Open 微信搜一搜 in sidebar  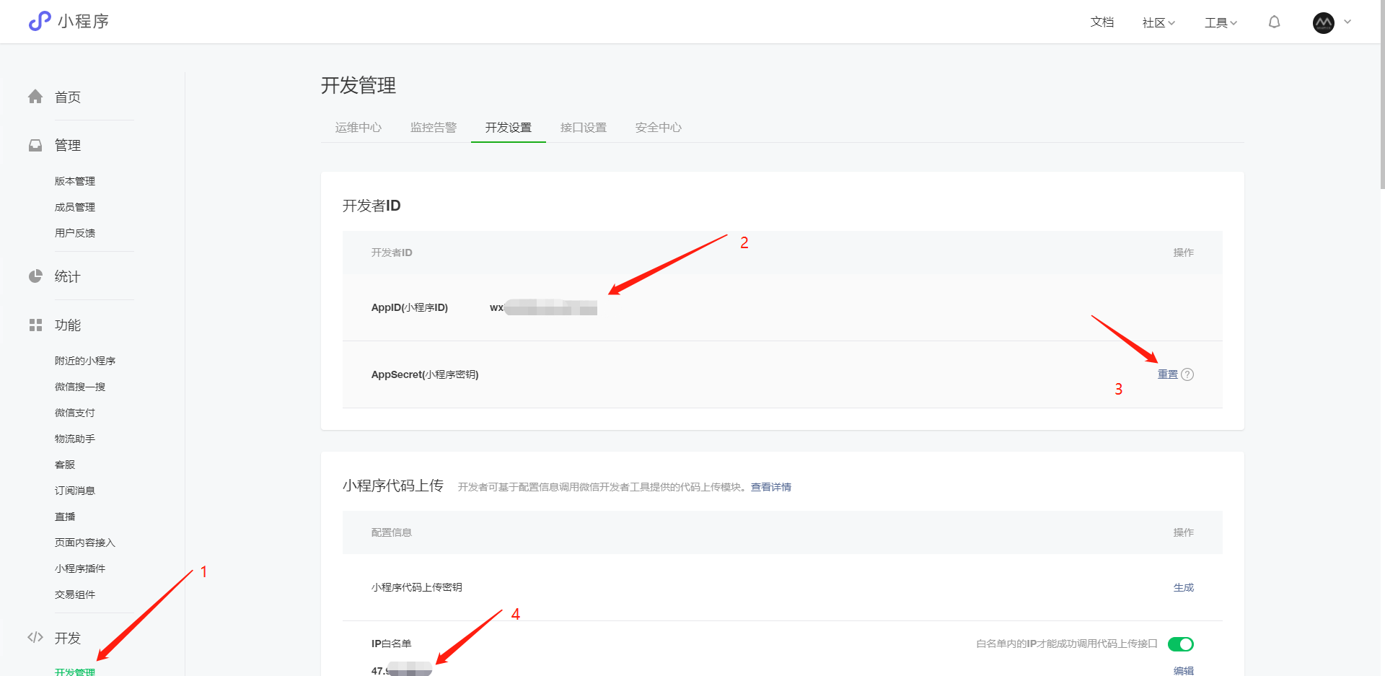click(x=80, y=387)
